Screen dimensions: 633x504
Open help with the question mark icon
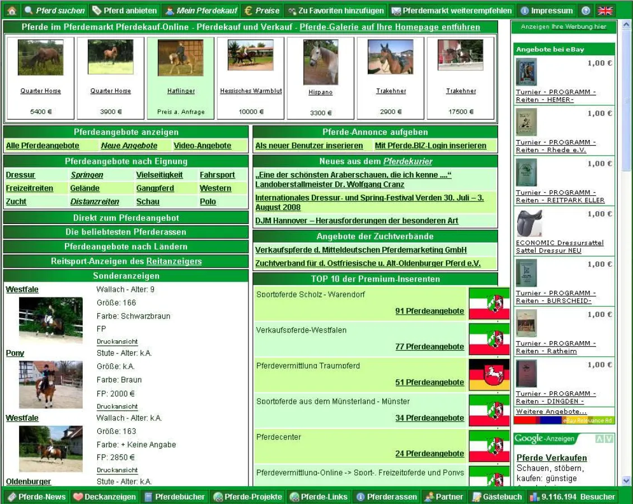586,11
